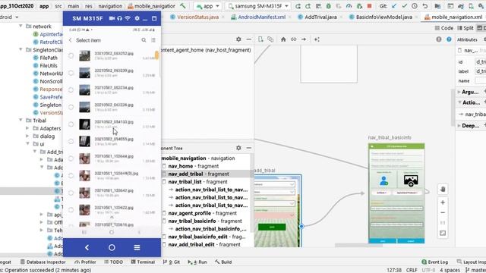Open the samsung SM-M315F device dropdown
This screenshot has width=486, height=273.
click(x=258, y=6)
